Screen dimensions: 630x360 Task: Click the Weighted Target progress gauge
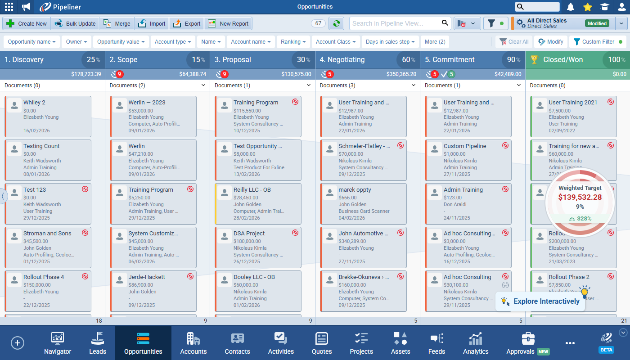[580, 202]
